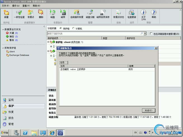
Task: Sort by dialog 结果 column header
Action: pos(141,66)
